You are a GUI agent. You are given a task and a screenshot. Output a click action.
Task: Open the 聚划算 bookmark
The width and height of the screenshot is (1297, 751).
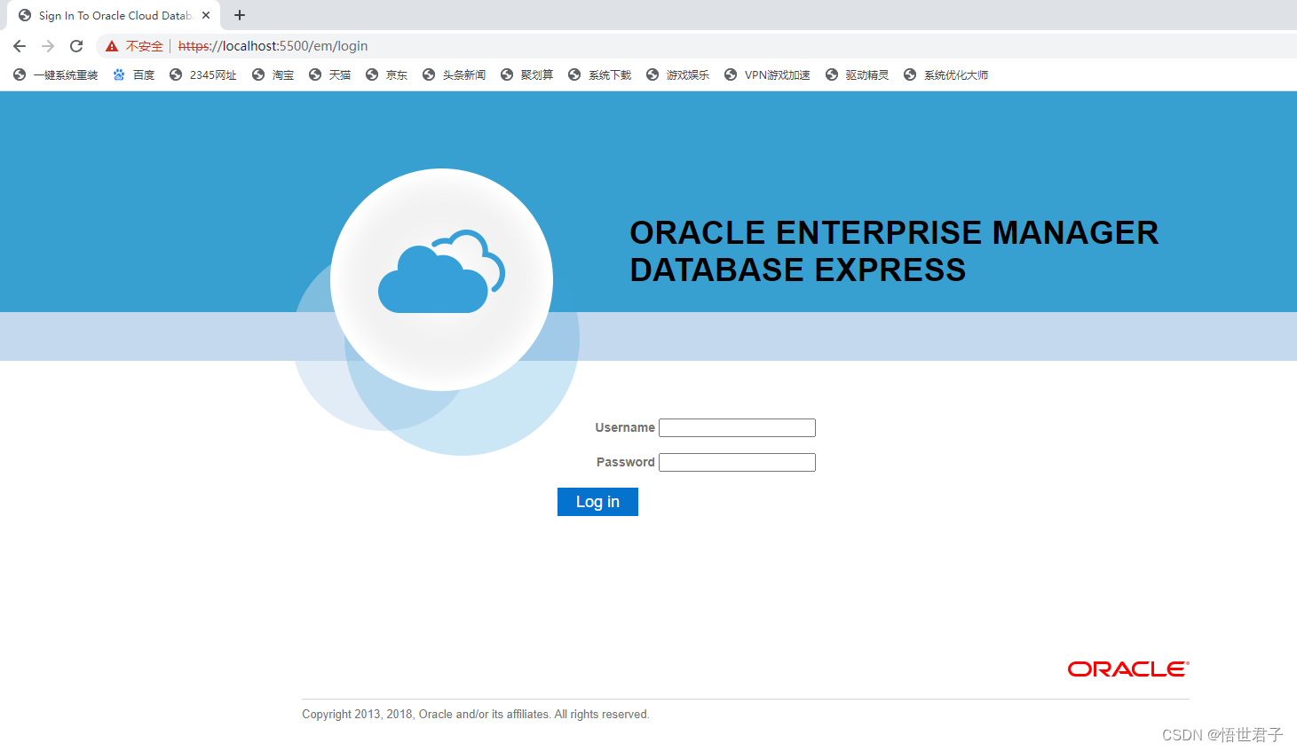[x=526, y=75]
